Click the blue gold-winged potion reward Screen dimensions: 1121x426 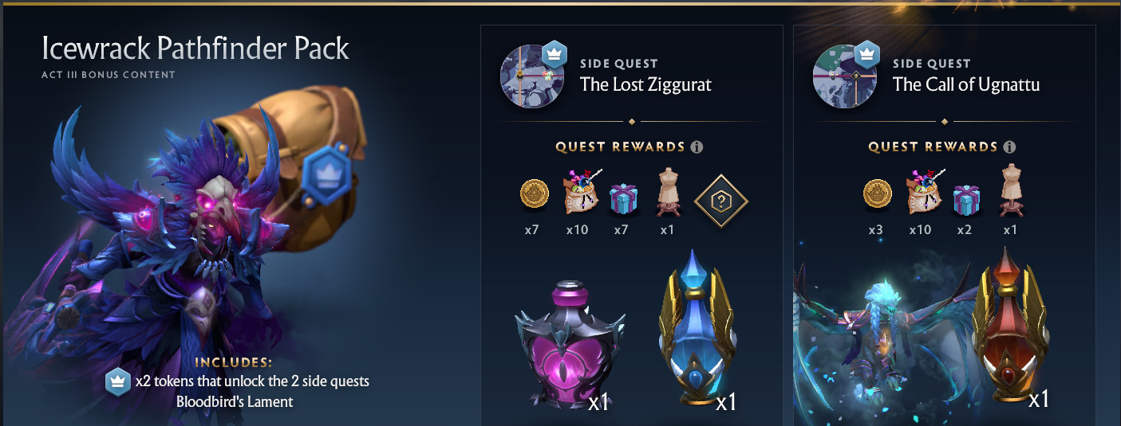point(697,328)
